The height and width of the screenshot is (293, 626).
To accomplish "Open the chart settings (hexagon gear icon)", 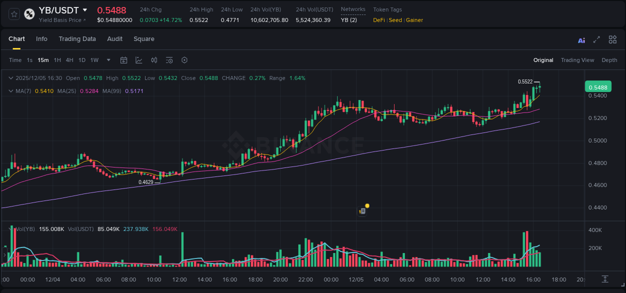I will pos(184,60).
